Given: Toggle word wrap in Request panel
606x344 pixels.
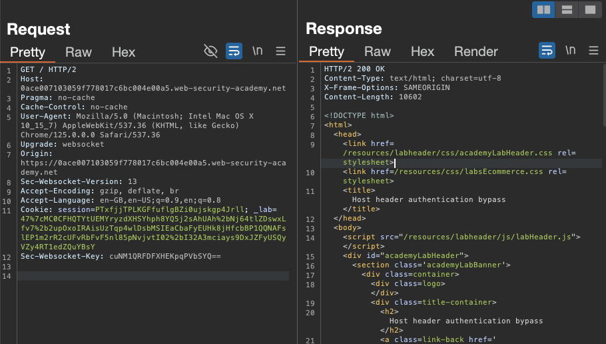Looking at the screenshot, I should click(234, 51).
